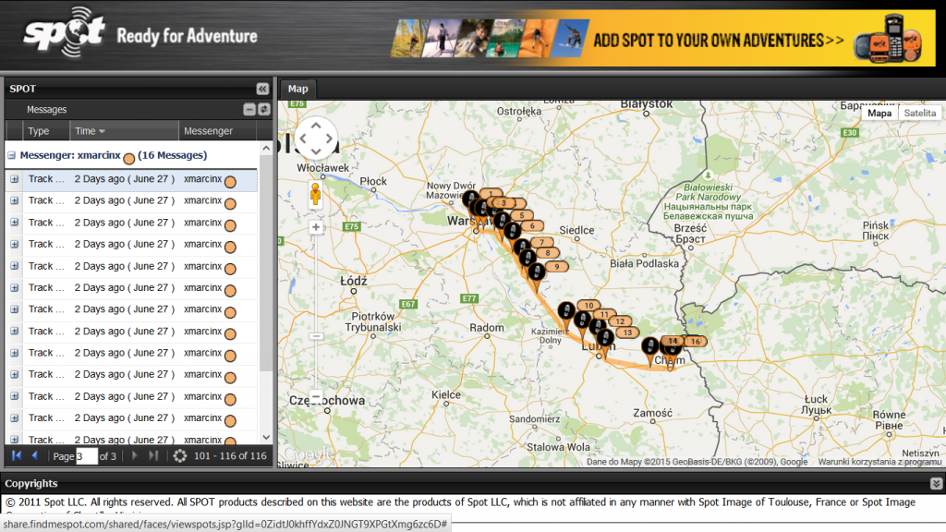Collapse the Copyrights panel
The width and height of the screenshot is (946, 532).
coord(936,484)
